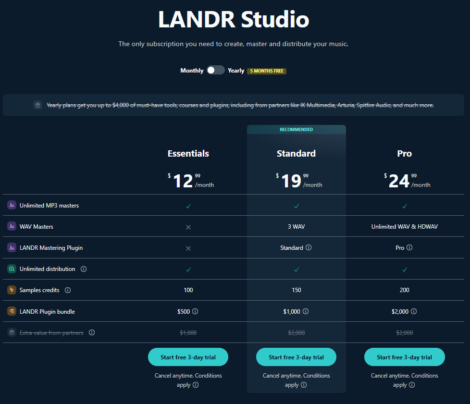Image resolution: width=470 pixels, height=404 pixels.
Task: Open info icon next to $500 plugin bundle
Action: pyautogui.click(x=195, y=311)
